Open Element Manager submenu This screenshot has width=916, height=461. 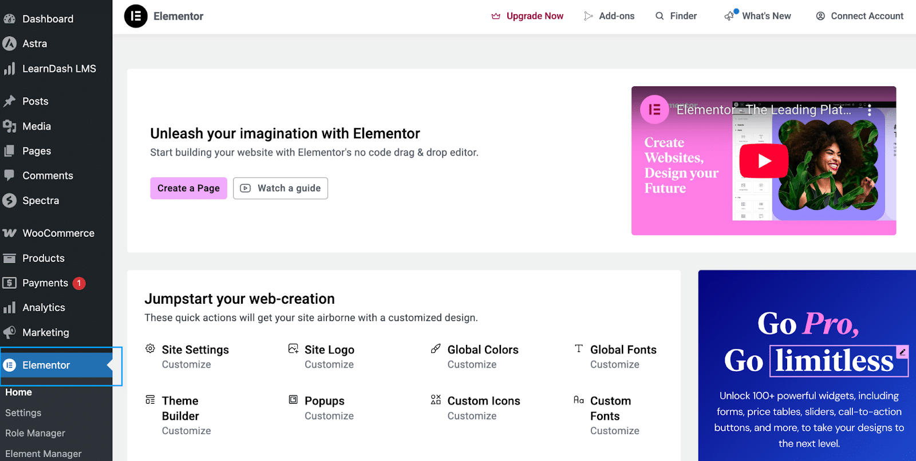(44, 454)
